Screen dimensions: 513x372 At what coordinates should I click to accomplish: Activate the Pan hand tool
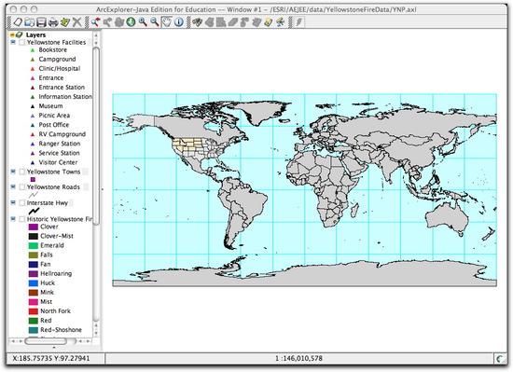pos(167,22)
